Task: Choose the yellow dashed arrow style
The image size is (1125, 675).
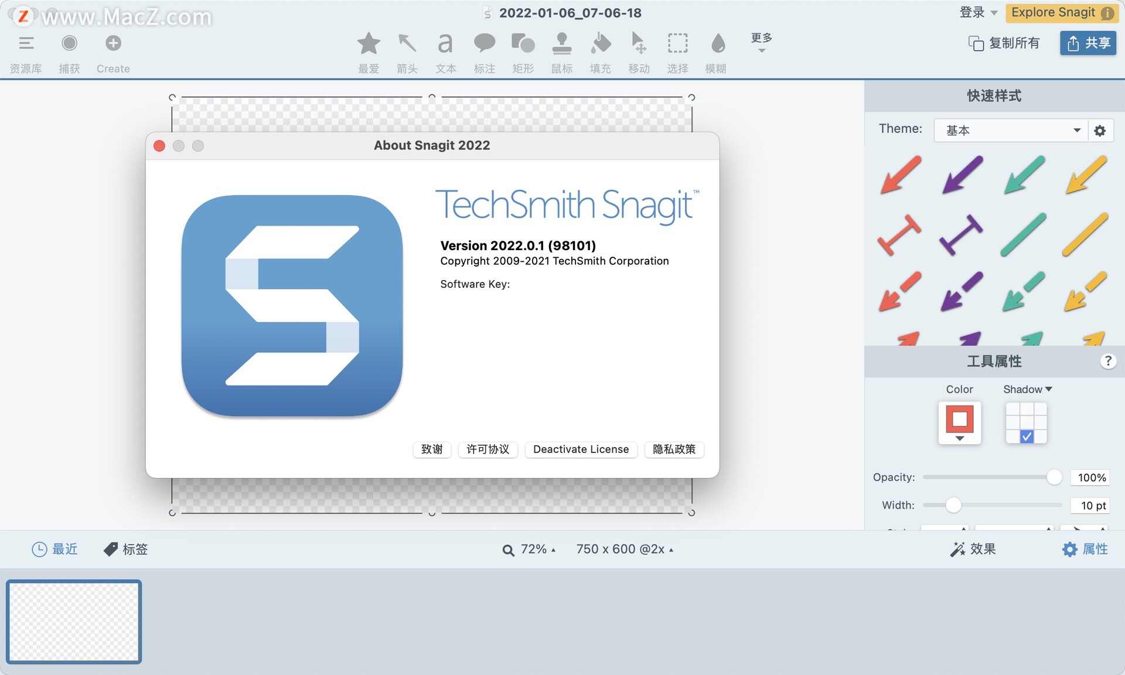Action: click(x=1085, y=291)
